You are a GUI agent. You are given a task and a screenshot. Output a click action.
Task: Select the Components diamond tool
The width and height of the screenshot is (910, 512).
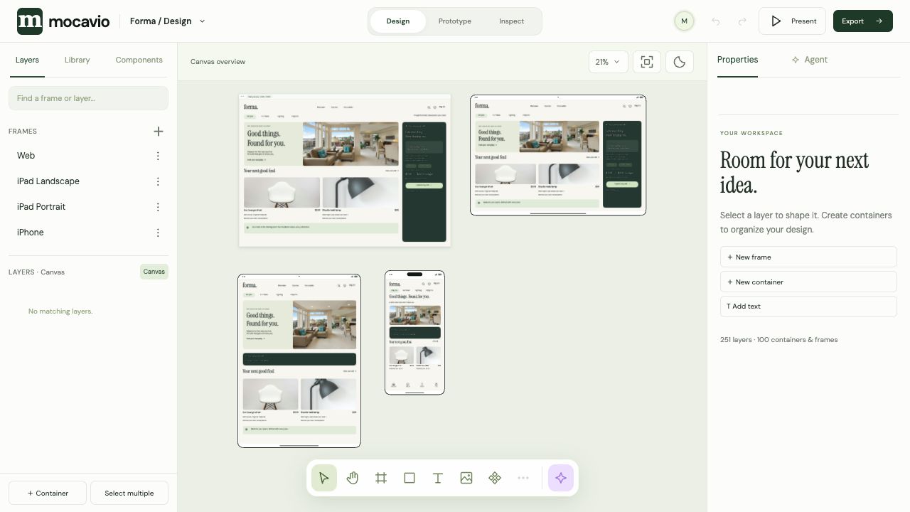coord(495,478)
